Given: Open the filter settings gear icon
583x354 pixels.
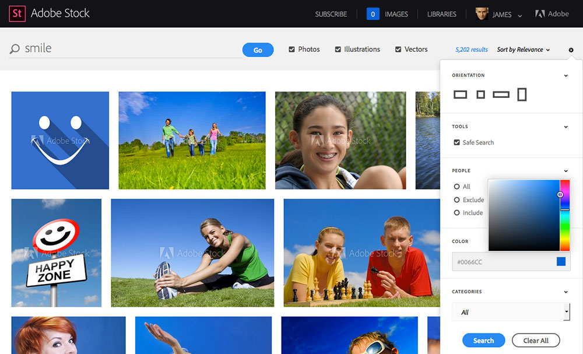Looking at the screenshot, I should click(571, 50).
